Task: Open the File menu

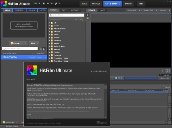Action: coord(37,4)
